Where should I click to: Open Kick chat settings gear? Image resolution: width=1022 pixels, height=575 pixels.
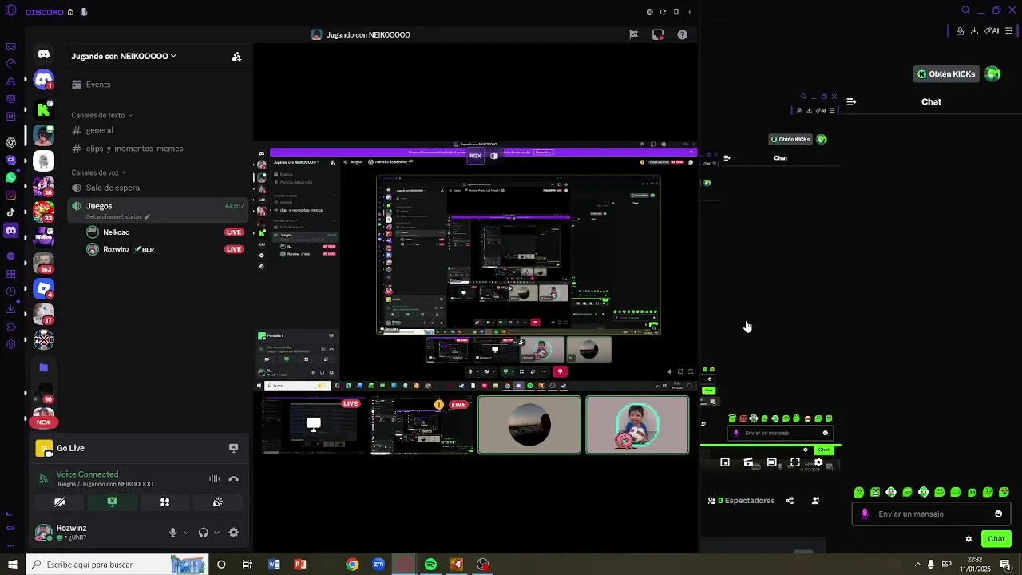969,539
